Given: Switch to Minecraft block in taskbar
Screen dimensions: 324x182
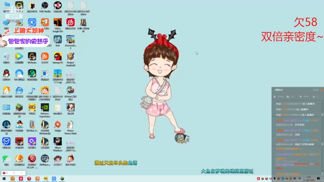Looking at the screenshot, I should [62, 179].
